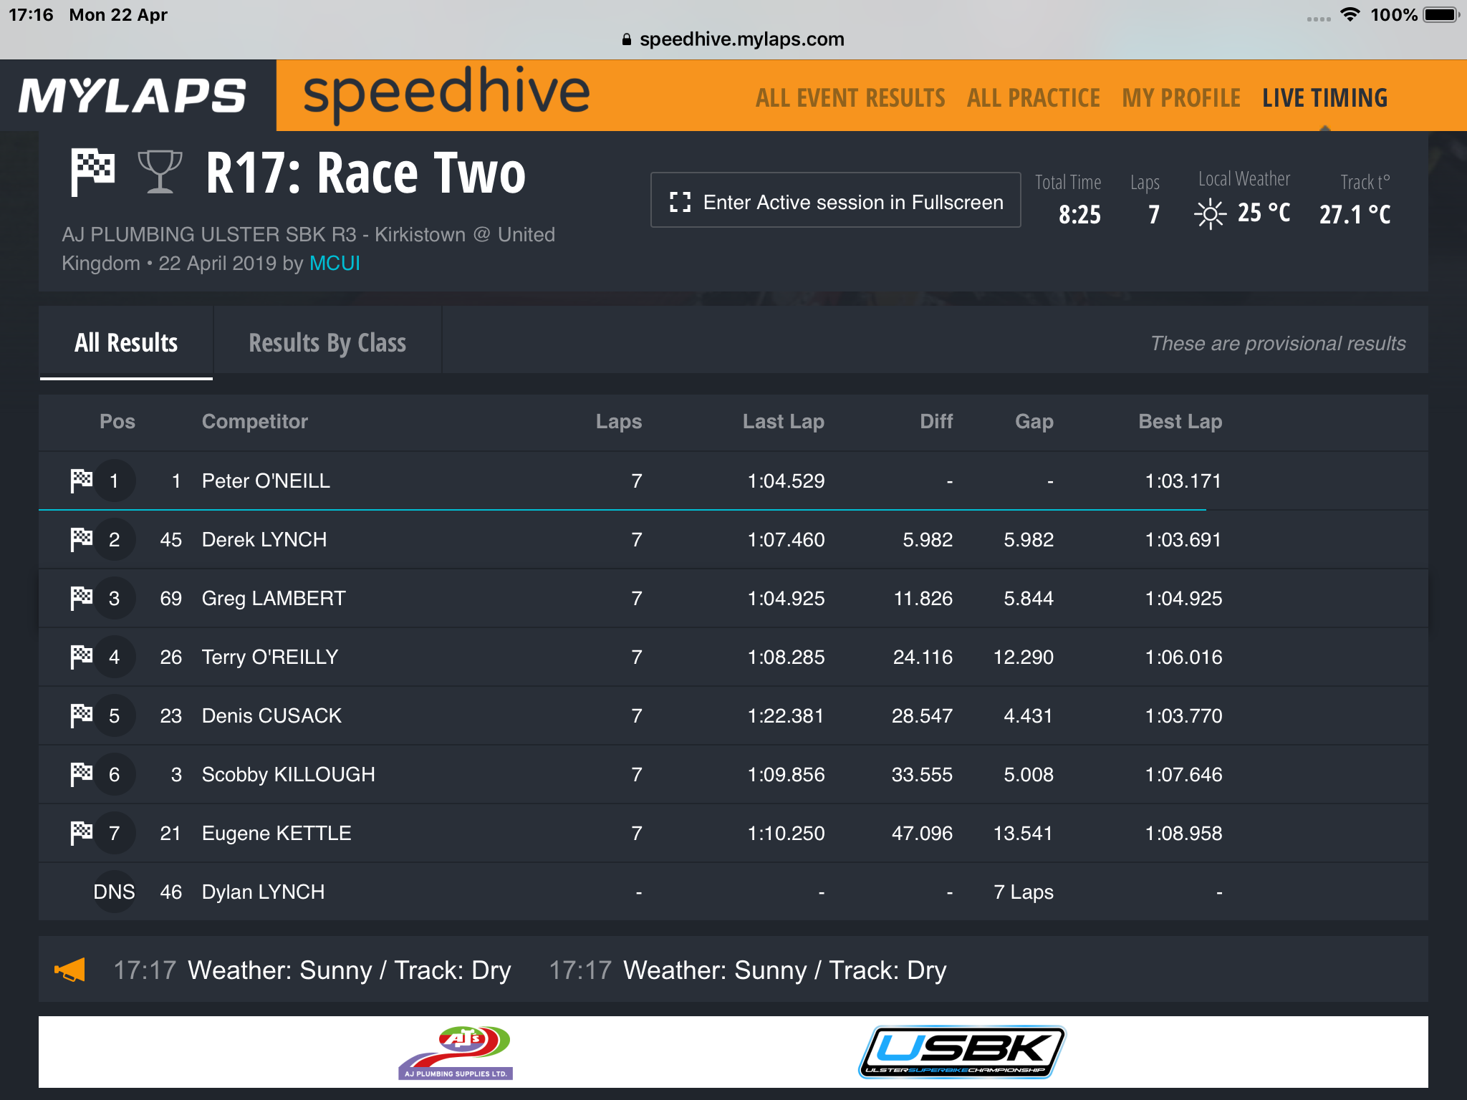Select the Live Timing menu item
This screenshot has height=1100, width=1467.
[1324, 98]
